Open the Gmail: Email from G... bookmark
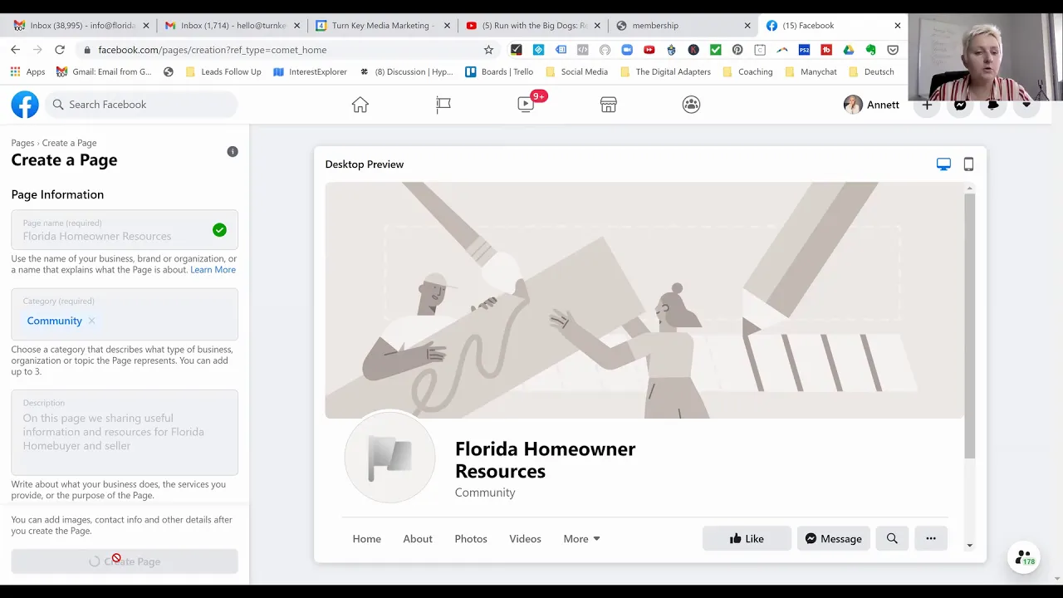Viewport: 1063px width, 598px height. click(x=104, y=72)
